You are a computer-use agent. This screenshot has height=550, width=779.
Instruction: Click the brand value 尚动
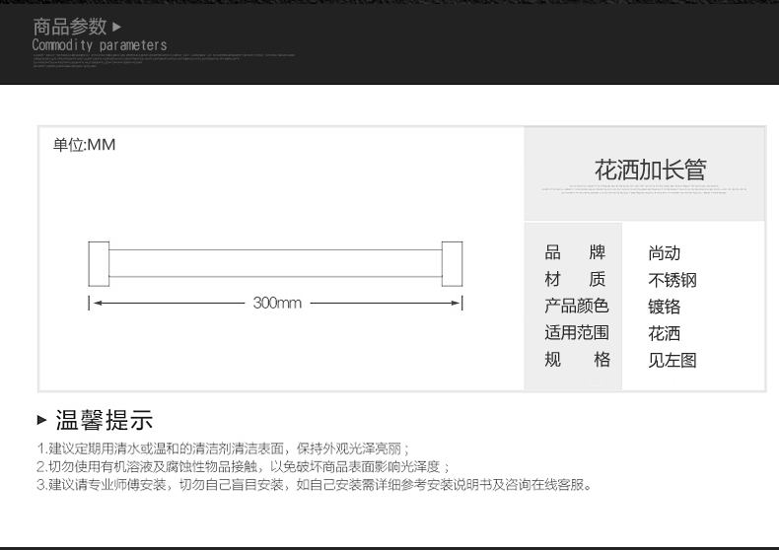pyautogui.click(x=665, y=253)
